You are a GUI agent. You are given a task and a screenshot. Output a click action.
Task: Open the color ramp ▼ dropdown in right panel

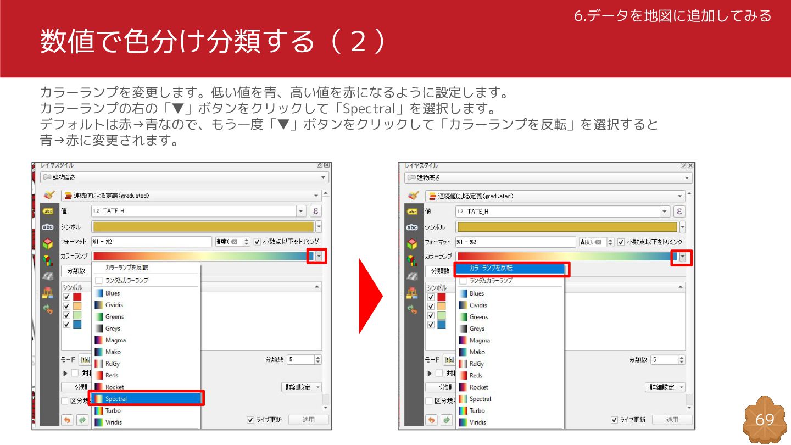(683, 256)
